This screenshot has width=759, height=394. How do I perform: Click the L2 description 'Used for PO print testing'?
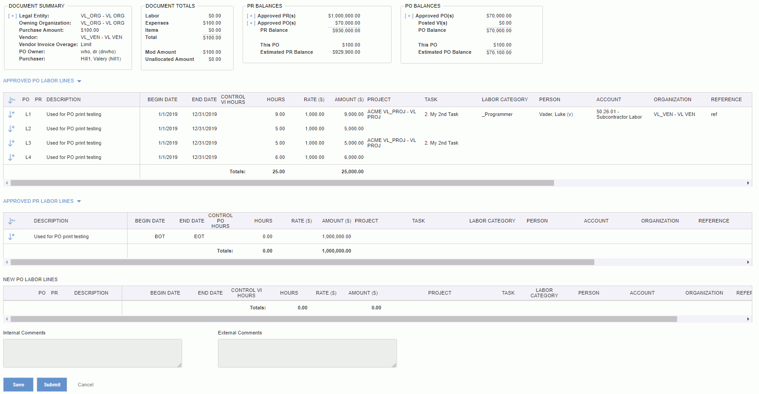pyautogui.click(x=74, y=129)
